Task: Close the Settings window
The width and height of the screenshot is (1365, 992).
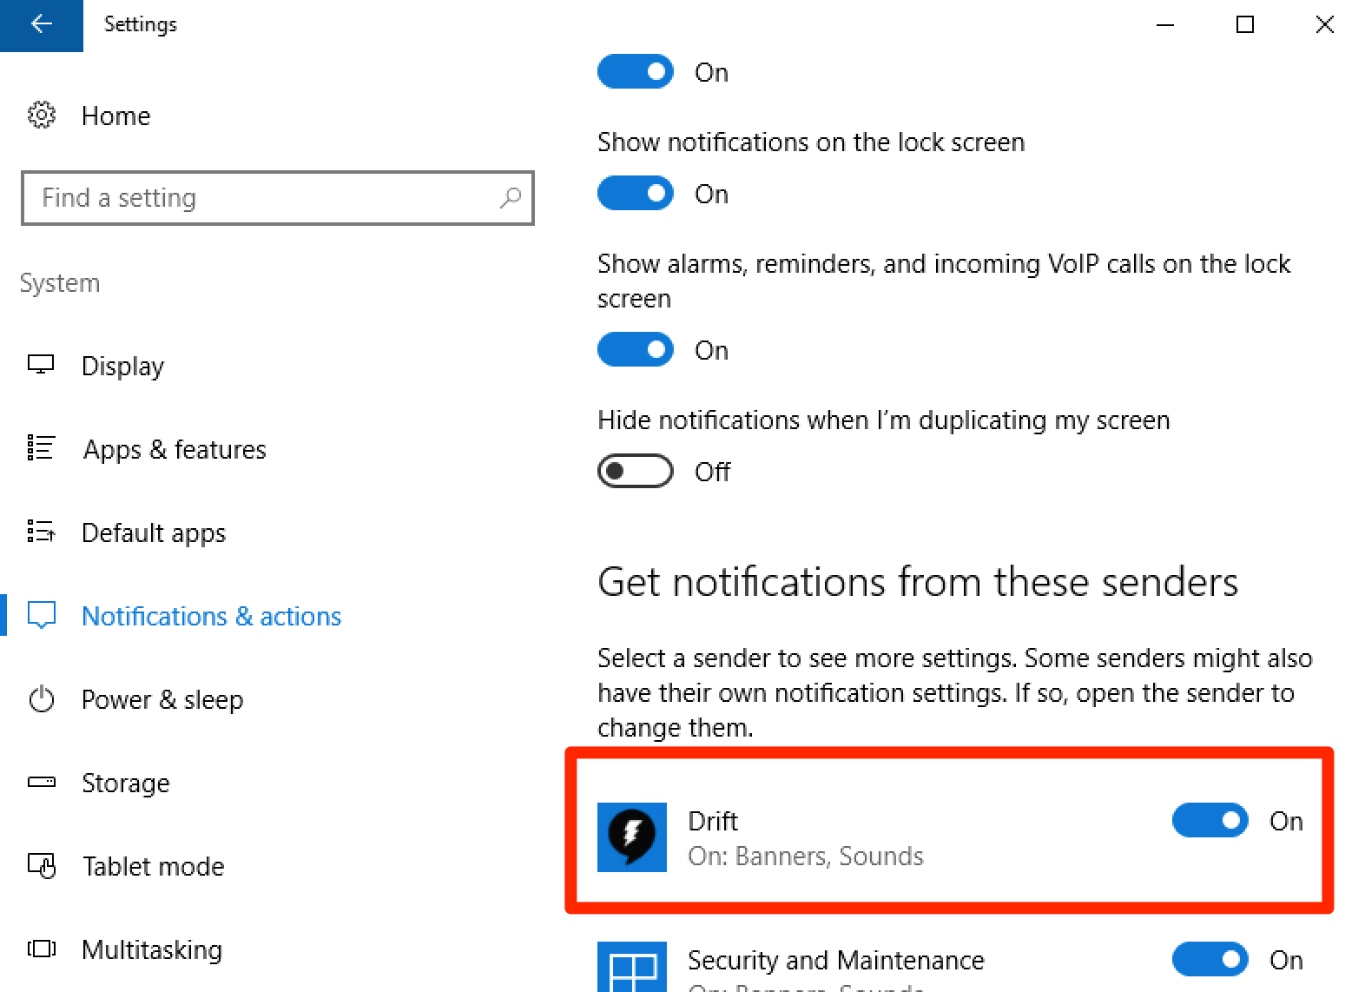Action: point(1325,24)
